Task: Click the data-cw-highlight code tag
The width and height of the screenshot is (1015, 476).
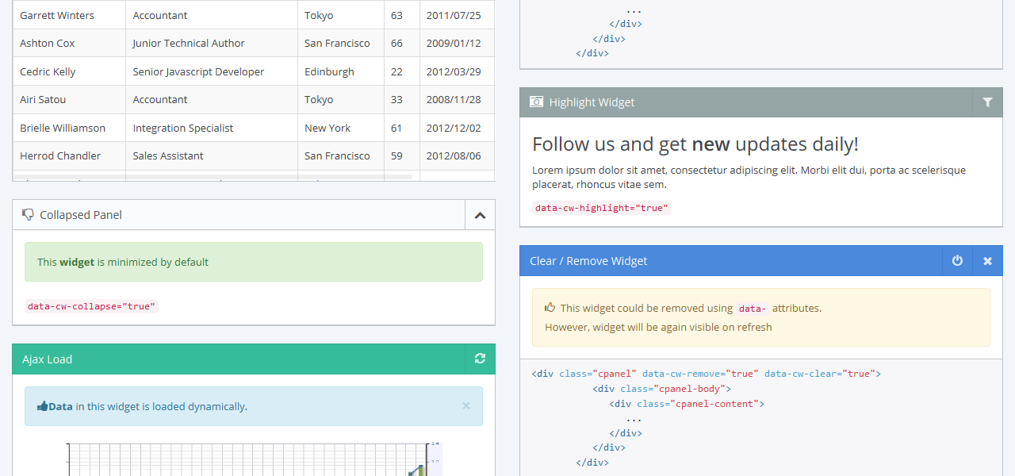Action: pyautogui.click(x=602, y=209)
